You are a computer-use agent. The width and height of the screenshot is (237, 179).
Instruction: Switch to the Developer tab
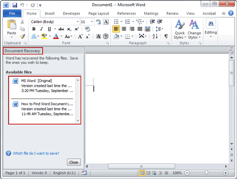point(71,13)
